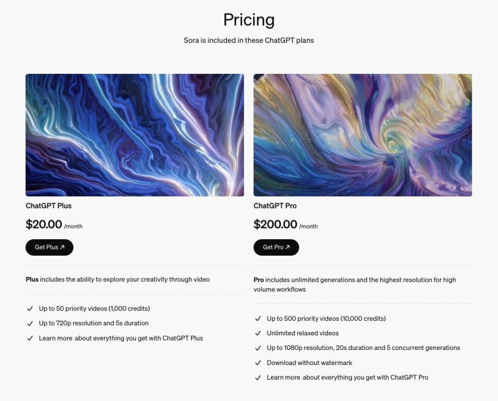Image resolution: width=498 pixels, height=401 pixels.
Task: Click checkmark beside Unlimited relaxed videos
Action: [x=258, y=333]
